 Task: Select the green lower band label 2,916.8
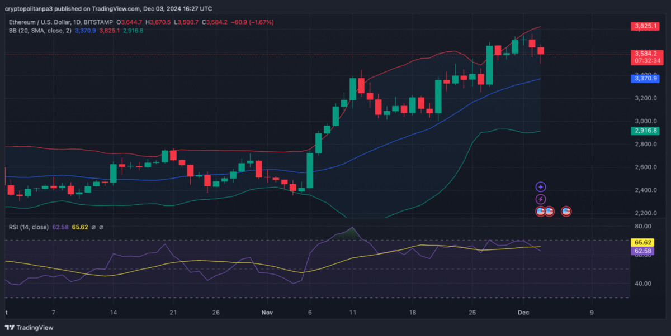(645, 131)
